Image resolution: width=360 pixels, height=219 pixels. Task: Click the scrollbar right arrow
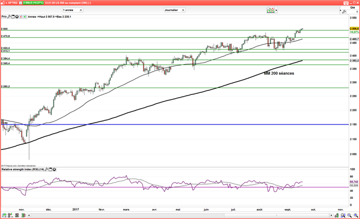331,215
